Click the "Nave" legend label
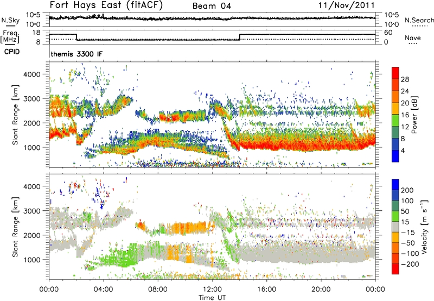The height and width of the screenshot is (301, 434). (413, 37)
